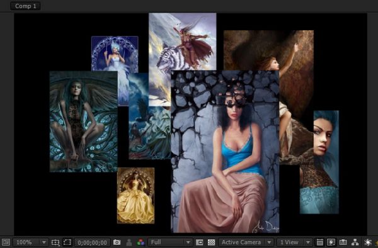The height and width of the screenshot is (248, 378).
Task: Select the winged woman on stained glass image
Action: point(83,121)
